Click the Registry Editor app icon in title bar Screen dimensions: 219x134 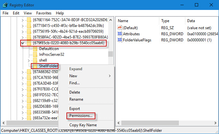coord(5,5)
